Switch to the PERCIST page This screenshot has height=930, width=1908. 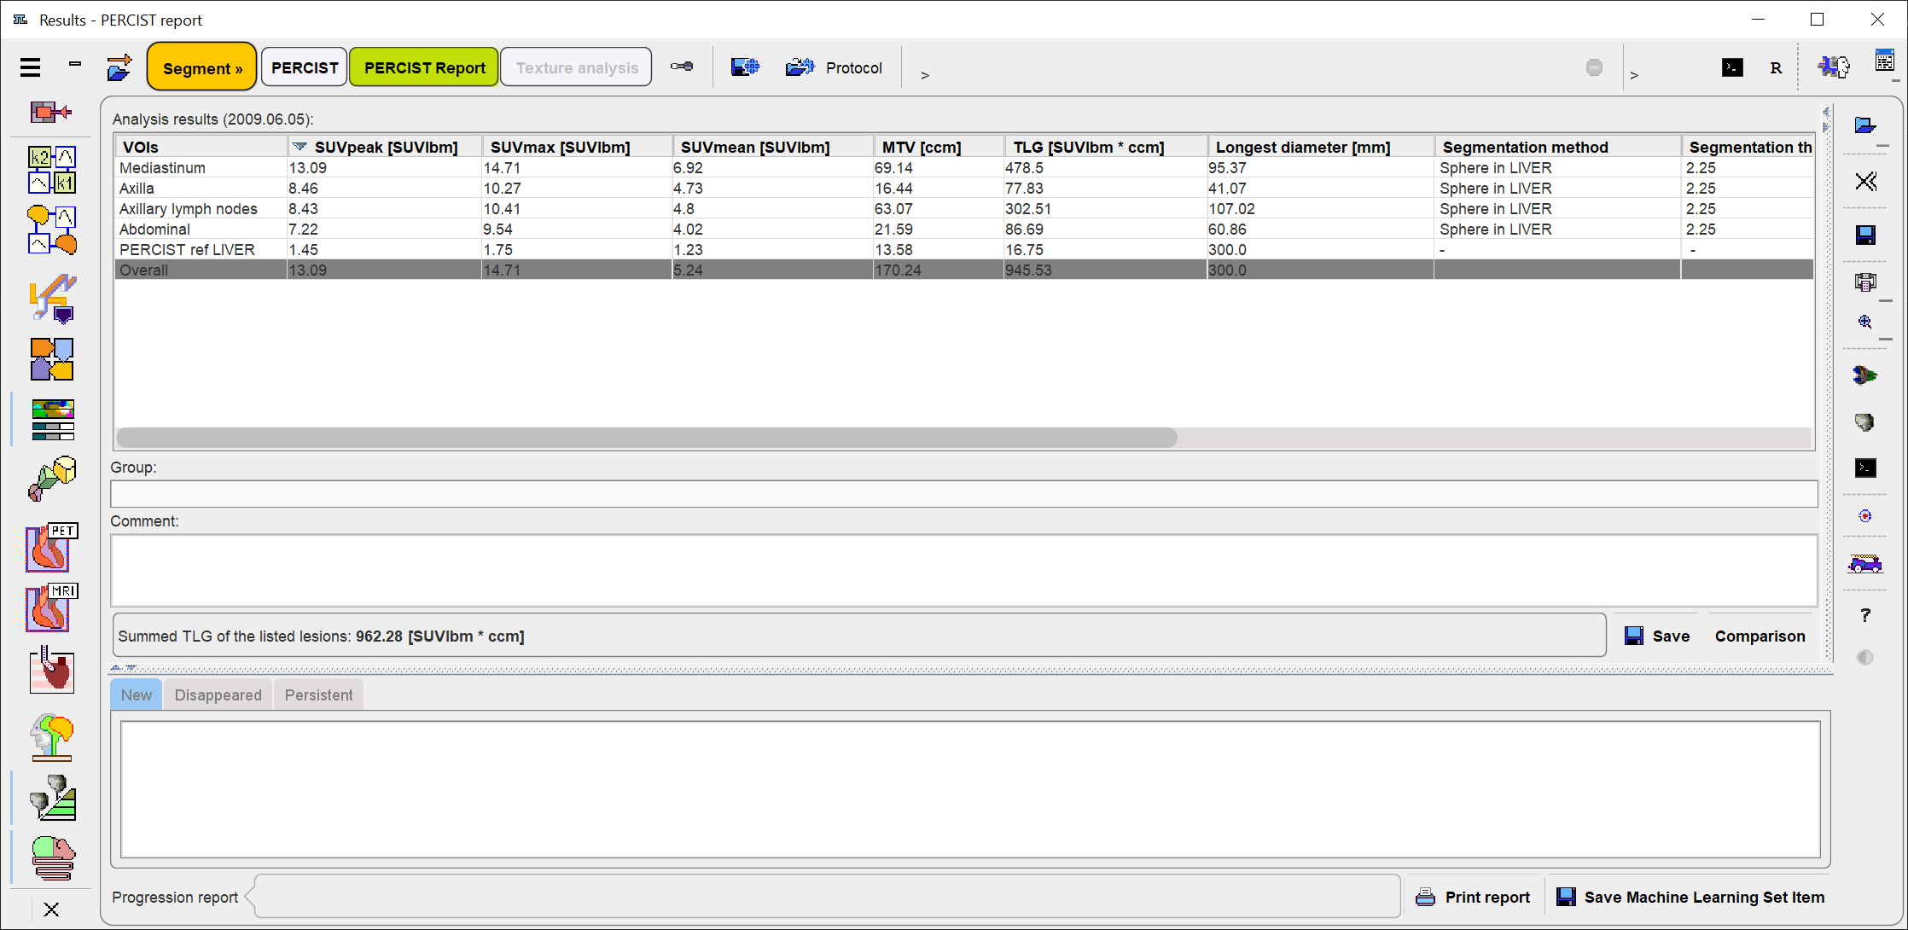pyautogui.click(x=305, y=67)
